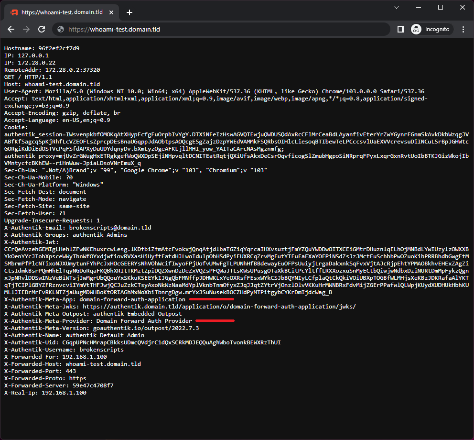The height and width of the screenshot is (440, 474).
Task: Open the Incognito profile indicator
Action: point(431,29)
